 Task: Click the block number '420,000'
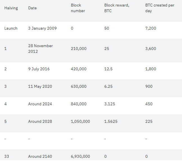point(79,69)
